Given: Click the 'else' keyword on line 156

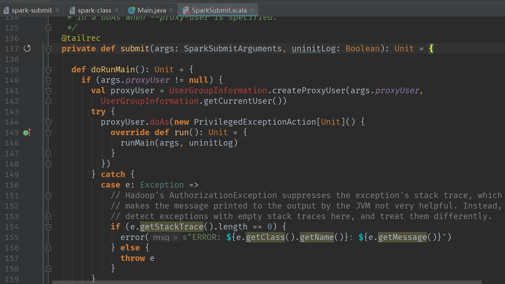Looking at the screenshot, I should point(130,248).
